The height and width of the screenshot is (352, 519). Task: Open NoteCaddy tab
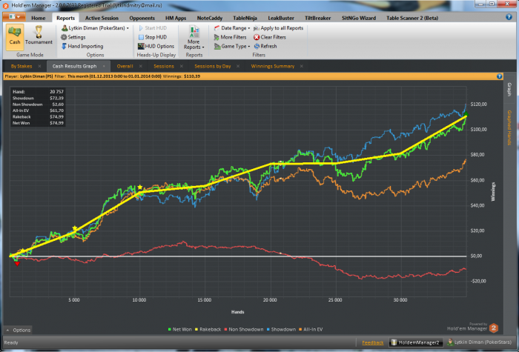(x=210, y=19)
